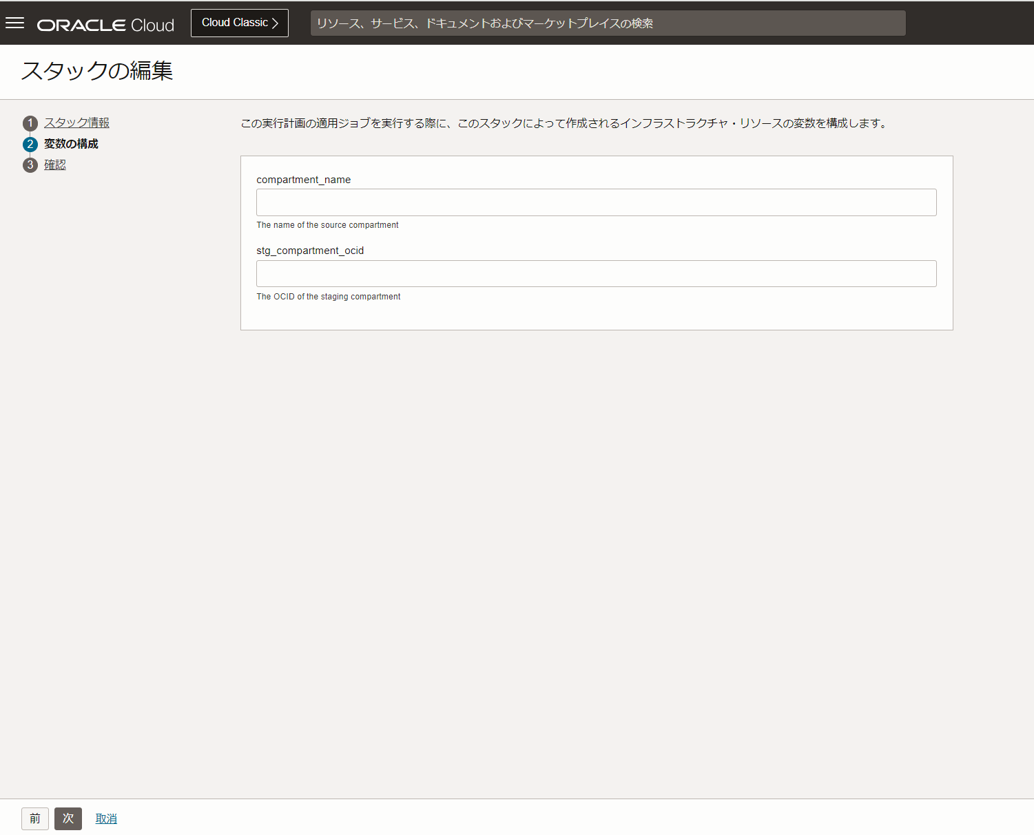Click the 取消 cancel link
The width and height of the screenshot is (1034, 835).
(106, 818)
